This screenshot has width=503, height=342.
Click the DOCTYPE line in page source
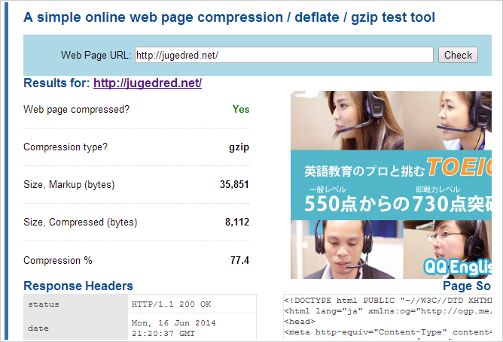pyautogui.click(x=387, y=301)
